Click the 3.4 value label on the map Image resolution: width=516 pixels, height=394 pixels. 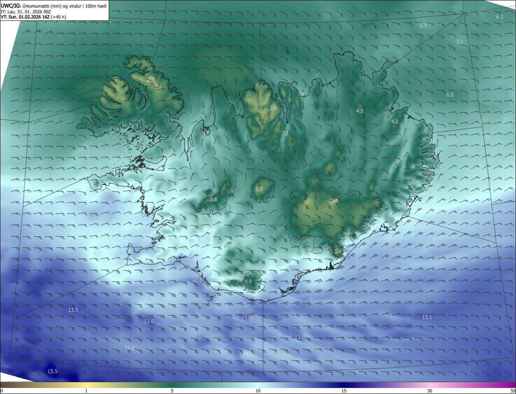click(x=337, y=252)
